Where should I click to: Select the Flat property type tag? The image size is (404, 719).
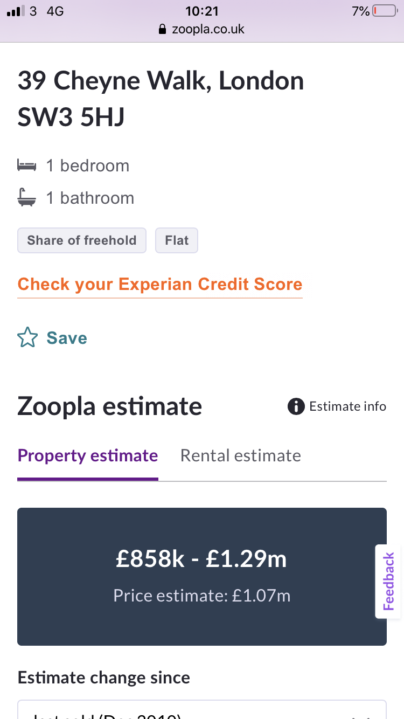(x=177, y=240)
